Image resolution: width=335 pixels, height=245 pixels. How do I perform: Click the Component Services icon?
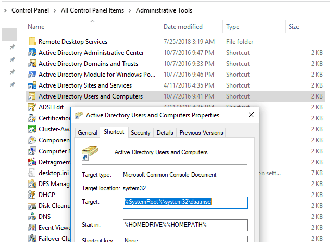pyautogui.click(x=32, y=140)
